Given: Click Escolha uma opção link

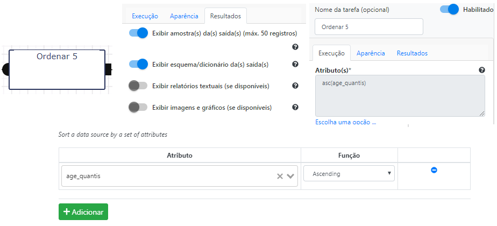Looking at the screenshot, I should pos(345,122).
